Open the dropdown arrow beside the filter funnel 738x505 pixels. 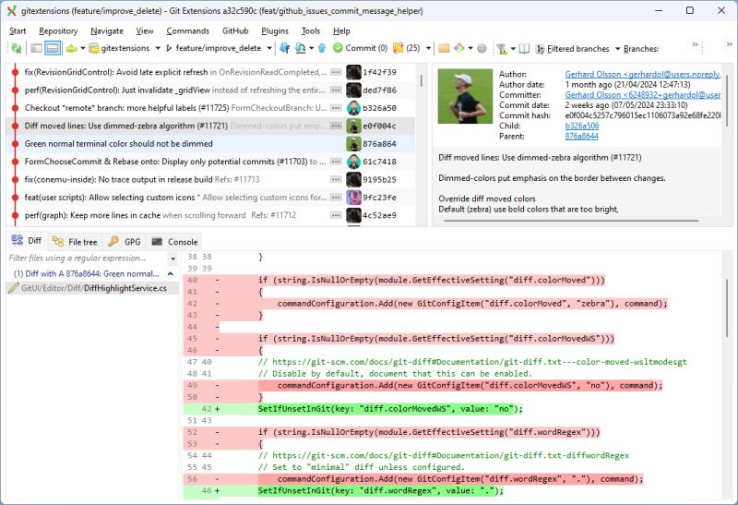pos(513,49)
